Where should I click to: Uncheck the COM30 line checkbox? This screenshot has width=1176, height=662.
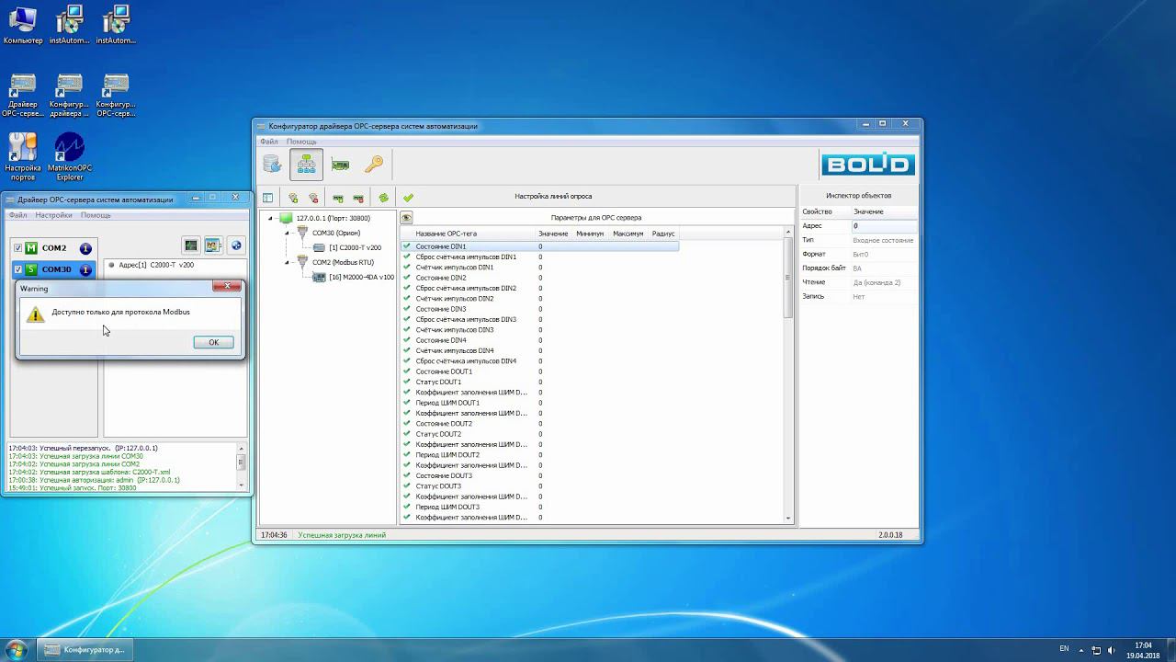17,269
